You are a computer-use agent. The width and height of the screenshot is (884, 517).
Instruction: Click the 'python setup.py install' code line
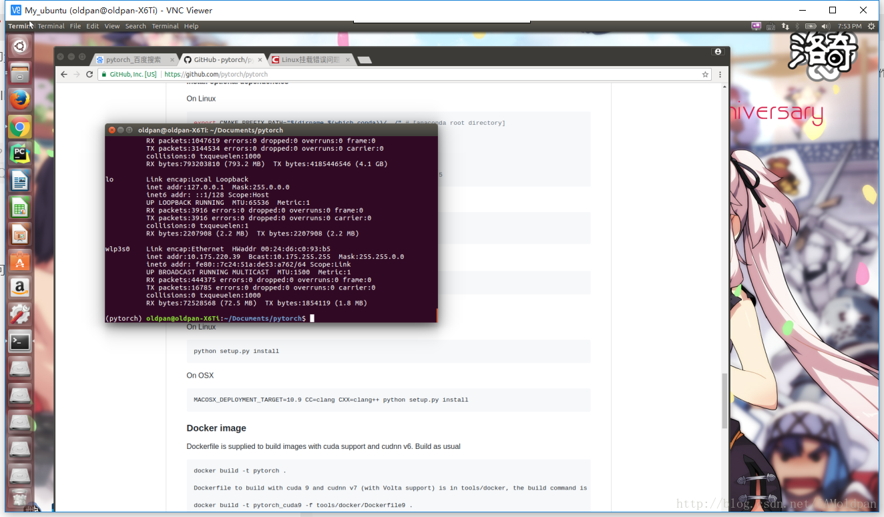[x=236, y=351]
